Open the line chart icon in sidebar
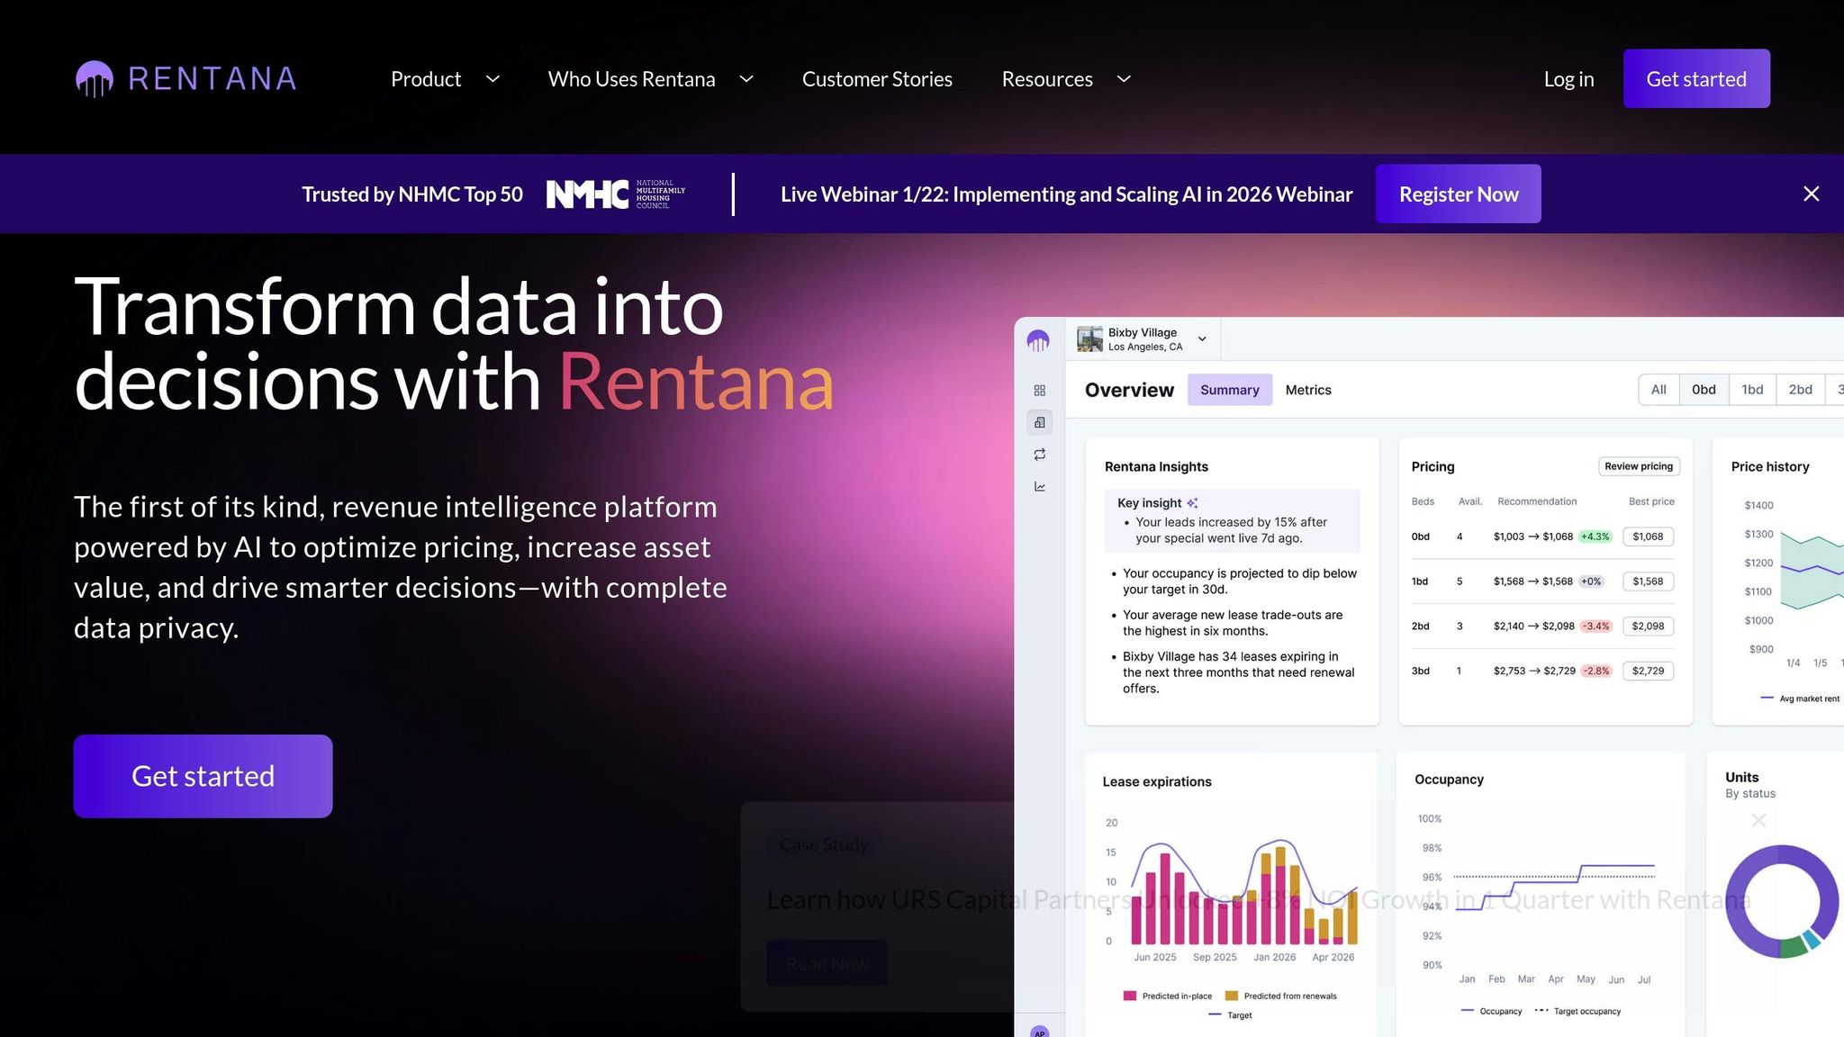 click(x=1039, y=487)
